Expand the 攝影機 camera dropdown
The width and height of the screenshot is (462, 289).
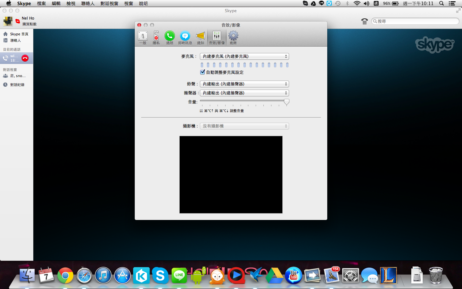pos(244,126)
